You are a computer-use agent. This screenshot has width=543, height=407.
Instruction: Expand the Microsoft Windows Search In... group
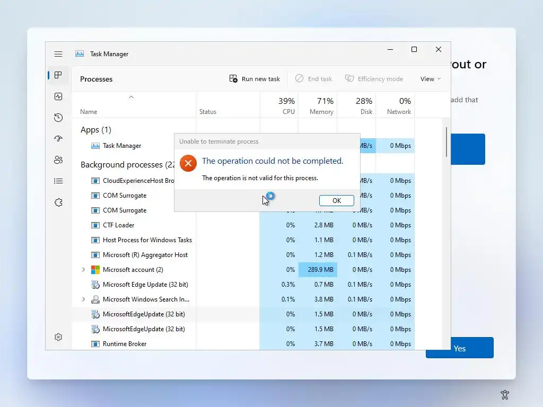click(83, 299)
